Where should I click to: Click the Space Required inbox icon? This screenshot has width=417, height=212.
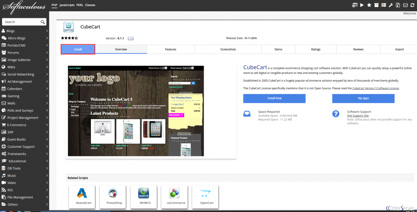pyautogui.click(x=247, y=114)
